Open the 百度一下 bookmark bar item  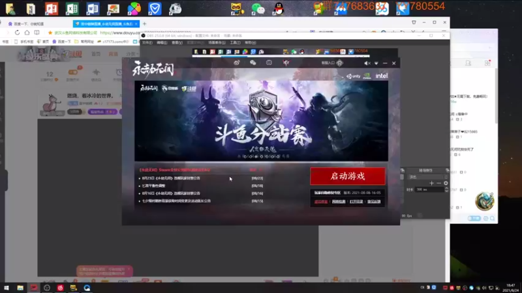click(x=61, y=42)
